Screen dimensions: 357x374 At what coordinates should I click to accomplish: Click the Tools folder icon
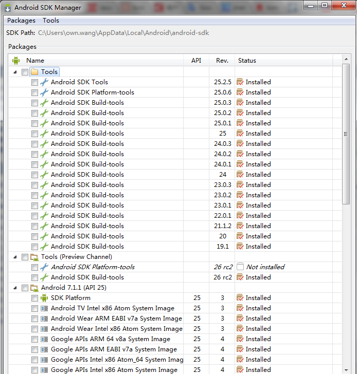coord(34,72)
